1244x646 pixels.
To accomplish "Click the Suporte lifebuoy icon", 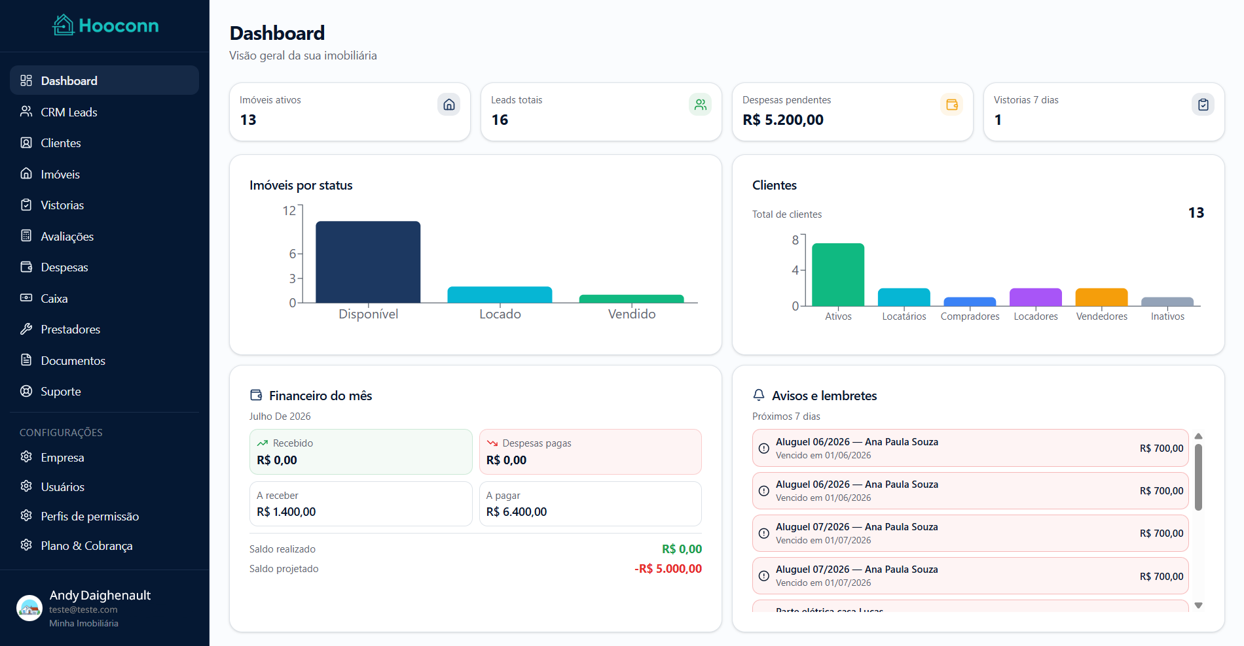I will click(26, 391).
